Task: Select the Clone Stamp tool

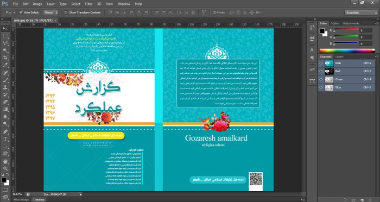Action: tap(5, 87)
